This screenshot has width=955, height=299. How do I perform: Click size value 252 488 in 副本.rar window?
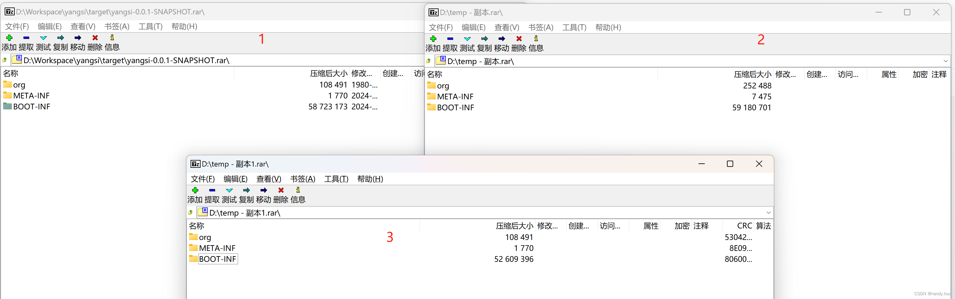tap(757, 86)
